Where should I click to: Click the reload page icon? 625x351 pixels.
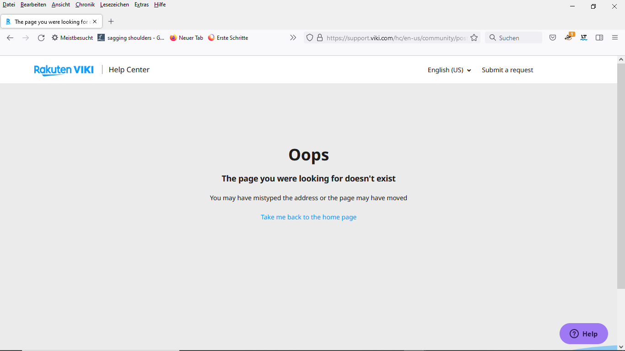pos(41,38)
